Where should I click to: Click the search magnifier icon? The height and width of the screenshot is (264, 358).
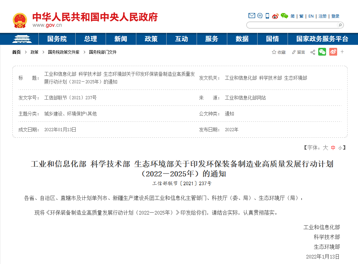point(340,25)
